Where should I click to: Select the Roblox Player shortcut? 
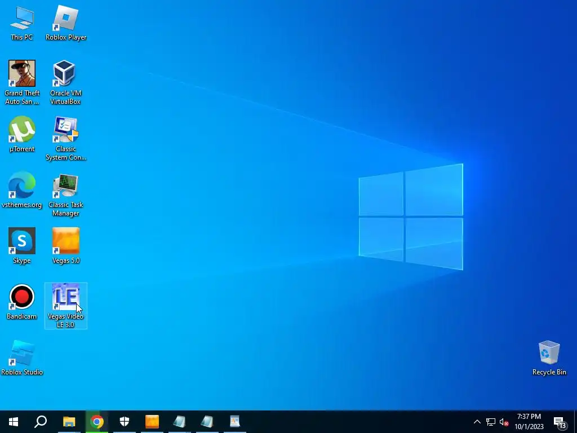pyautogui.click(x=66, y=24)
